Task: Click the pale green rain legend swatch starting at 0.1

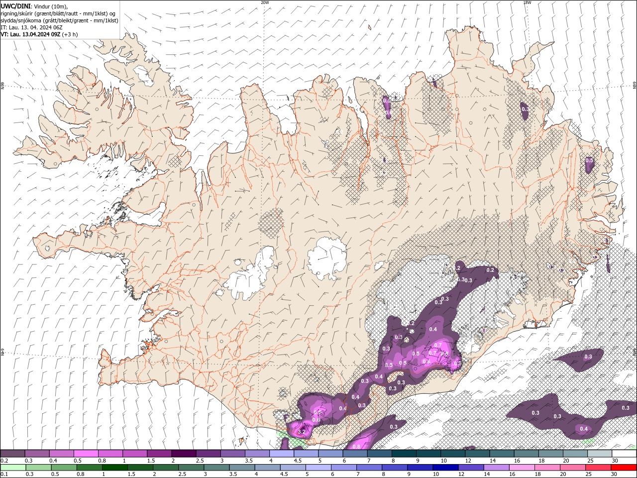Action: coord(13,468)
